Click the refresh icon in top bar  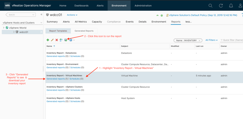click(221, 6)
